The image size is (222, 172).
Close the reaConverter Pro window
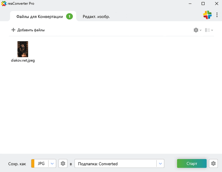(x=217, y=3)
